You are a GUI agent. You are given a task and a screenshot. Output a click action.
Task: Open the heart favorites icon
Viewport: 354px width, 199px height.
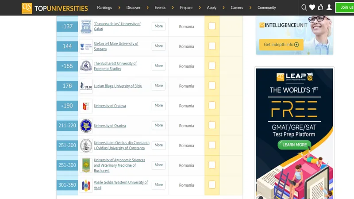[x=312, y=8]
